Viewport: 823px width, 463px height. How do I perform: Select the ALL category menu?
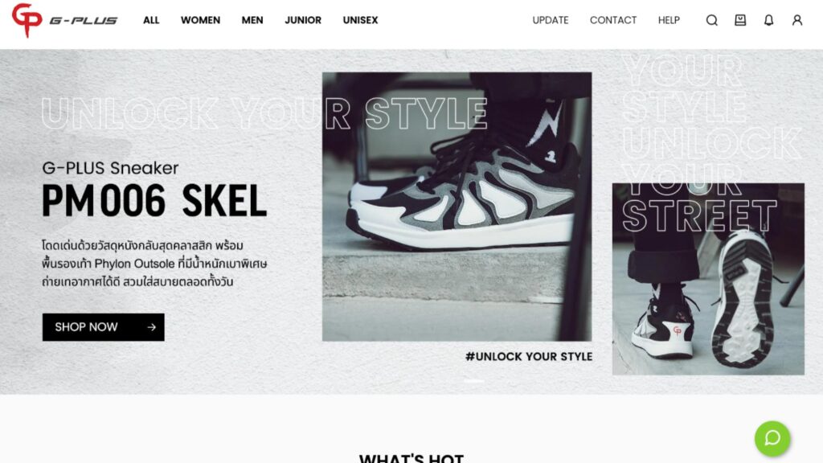(x=151, y=20)
